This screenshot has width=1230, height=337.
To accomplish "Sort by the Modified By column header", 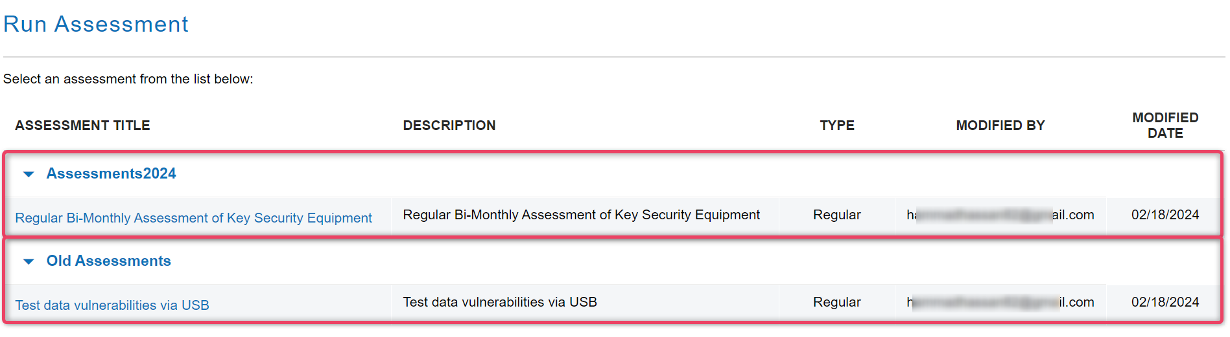I will tap(1000, 125).
